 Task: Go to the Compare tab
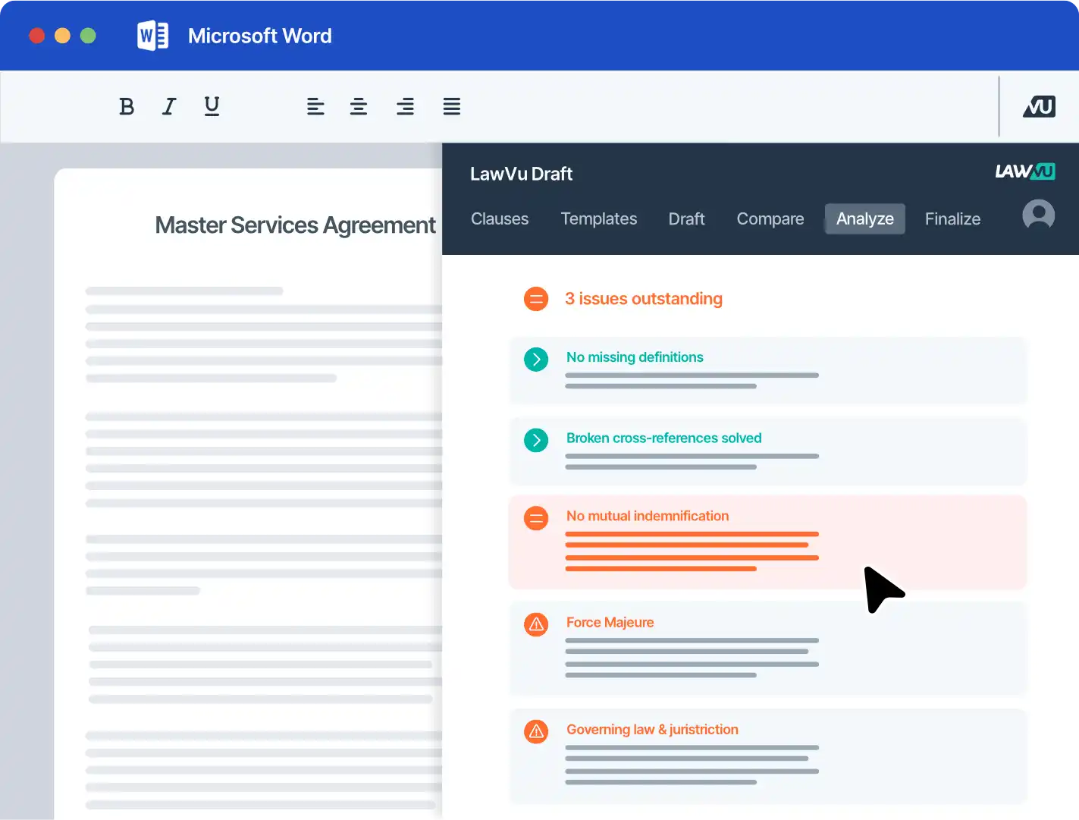770,219
